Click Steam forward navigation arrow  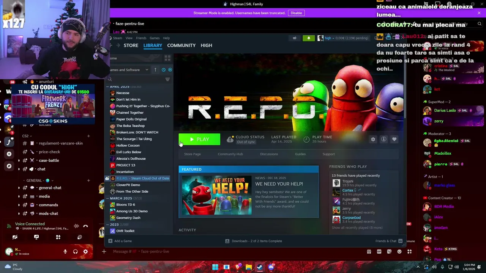click(x=118, y=45)
